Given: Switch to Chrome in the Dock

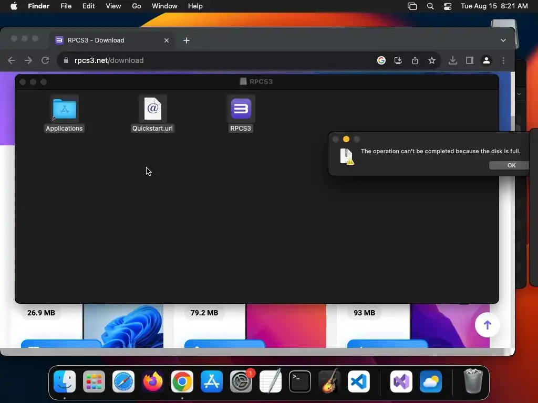Looking at the screenshot, I should point(182,381).
